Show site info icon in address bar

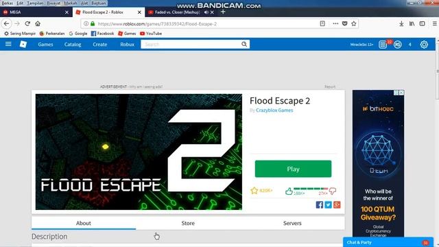pyautogui.click(x=86, y=24)
